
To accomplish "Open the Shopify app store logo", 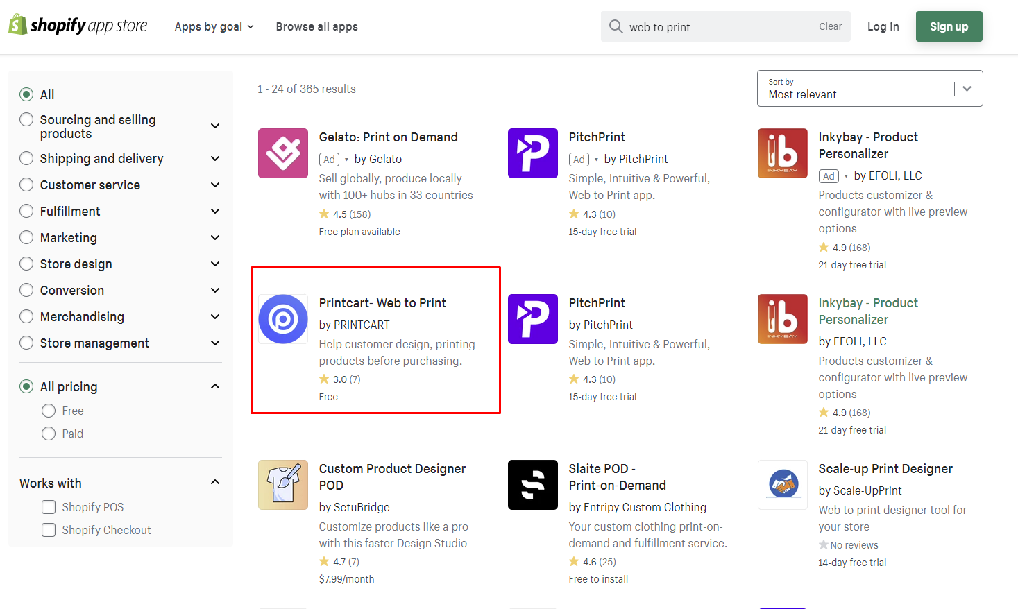I will 78,26.
